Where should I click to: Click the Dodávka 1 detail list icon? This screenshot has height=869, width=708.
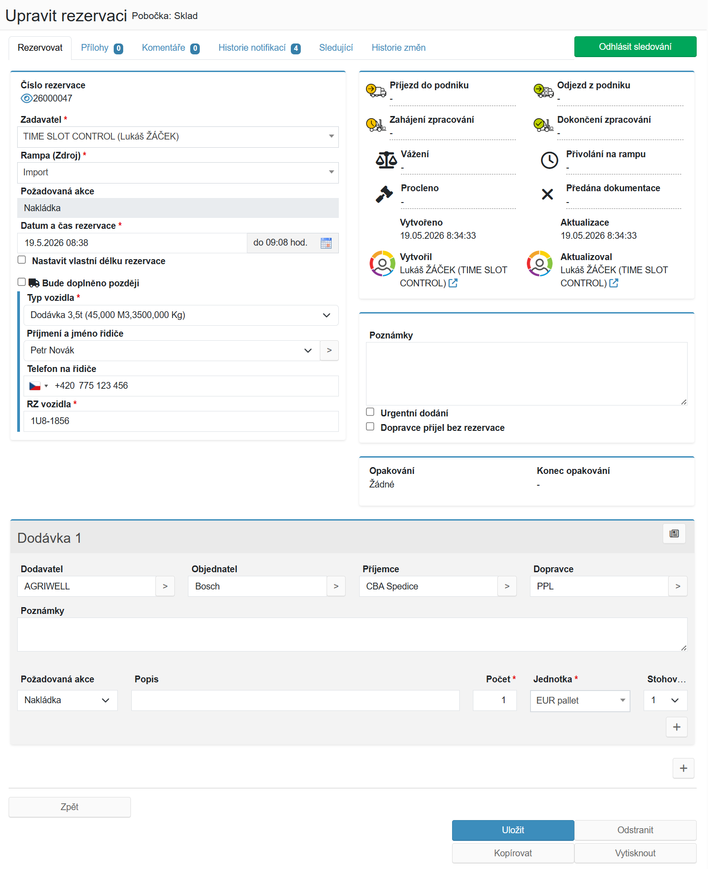click(x=674, y=534)
